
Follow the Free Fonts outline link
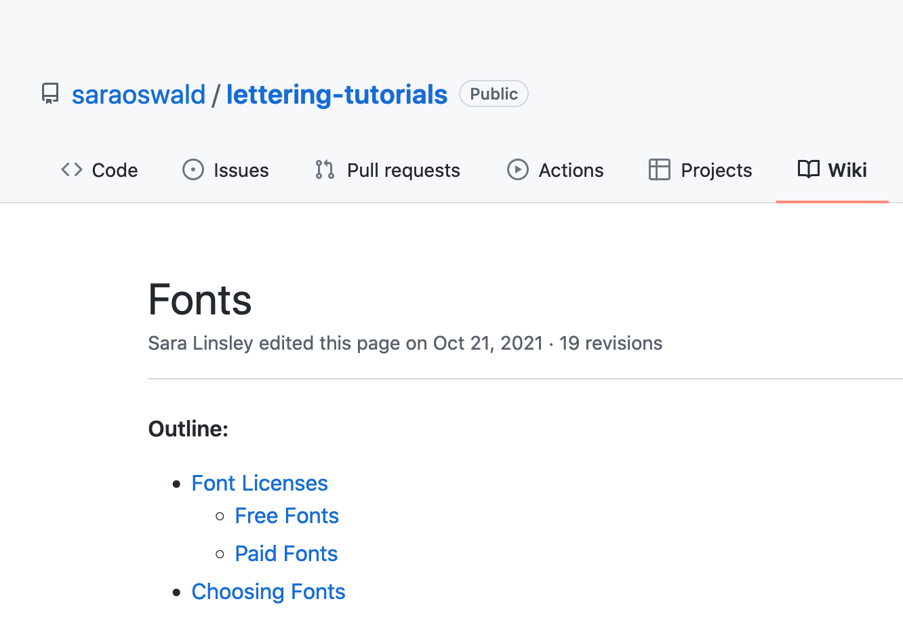point(287,516)
